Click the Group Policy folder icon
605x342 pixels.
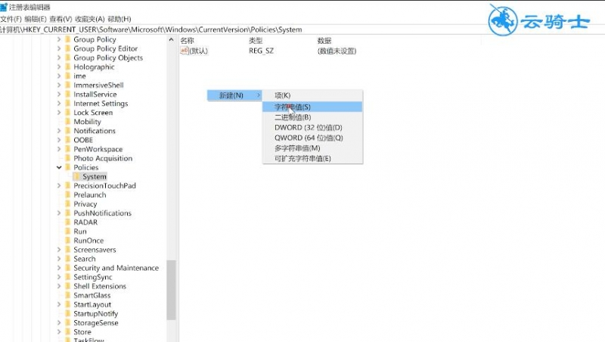point(68,39)
